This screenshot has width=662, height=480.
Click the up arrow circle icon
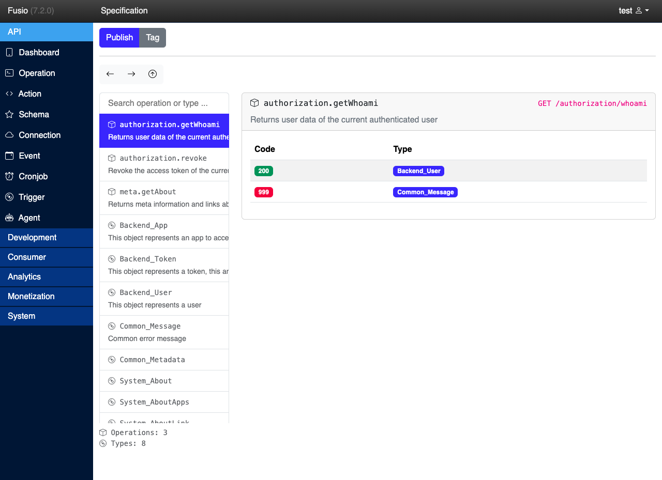tap(153, 74)
